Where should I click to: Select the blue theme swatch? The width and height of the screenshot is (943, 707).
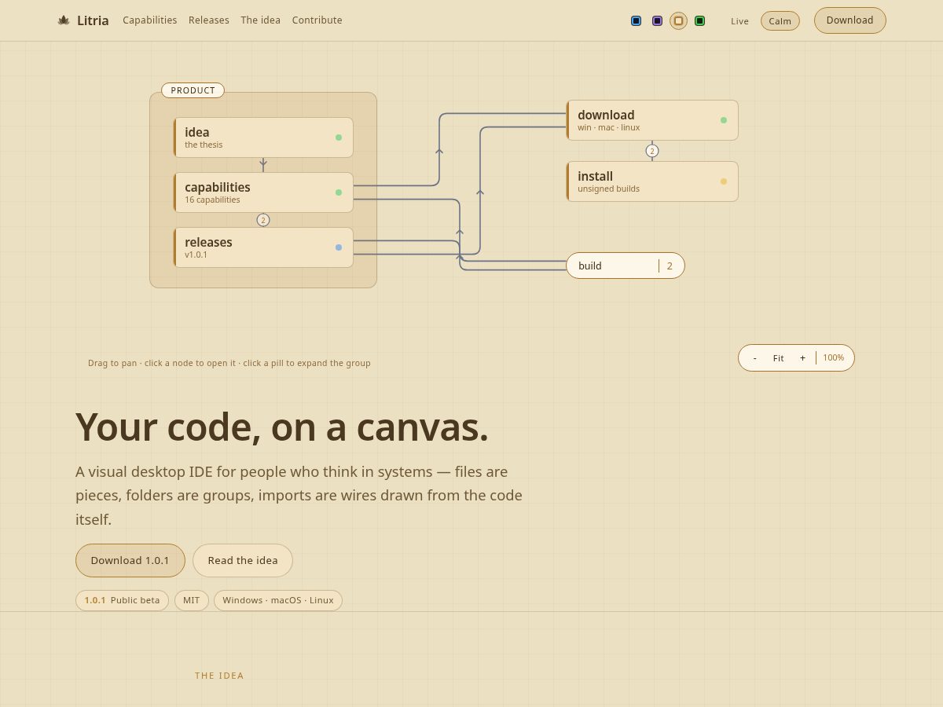point(637,21)
